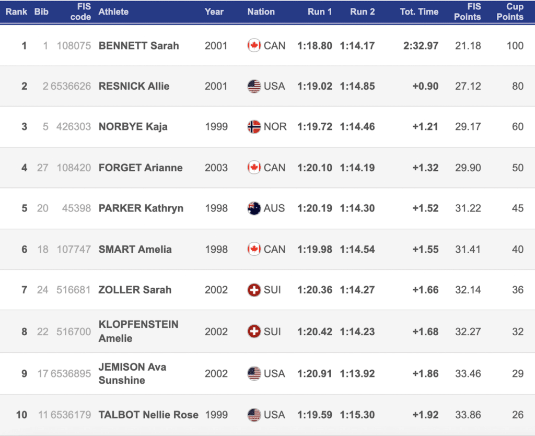535x436 pixels.
Task: Open NORBYE Kaja's athlete page
Action: [133, 126]
